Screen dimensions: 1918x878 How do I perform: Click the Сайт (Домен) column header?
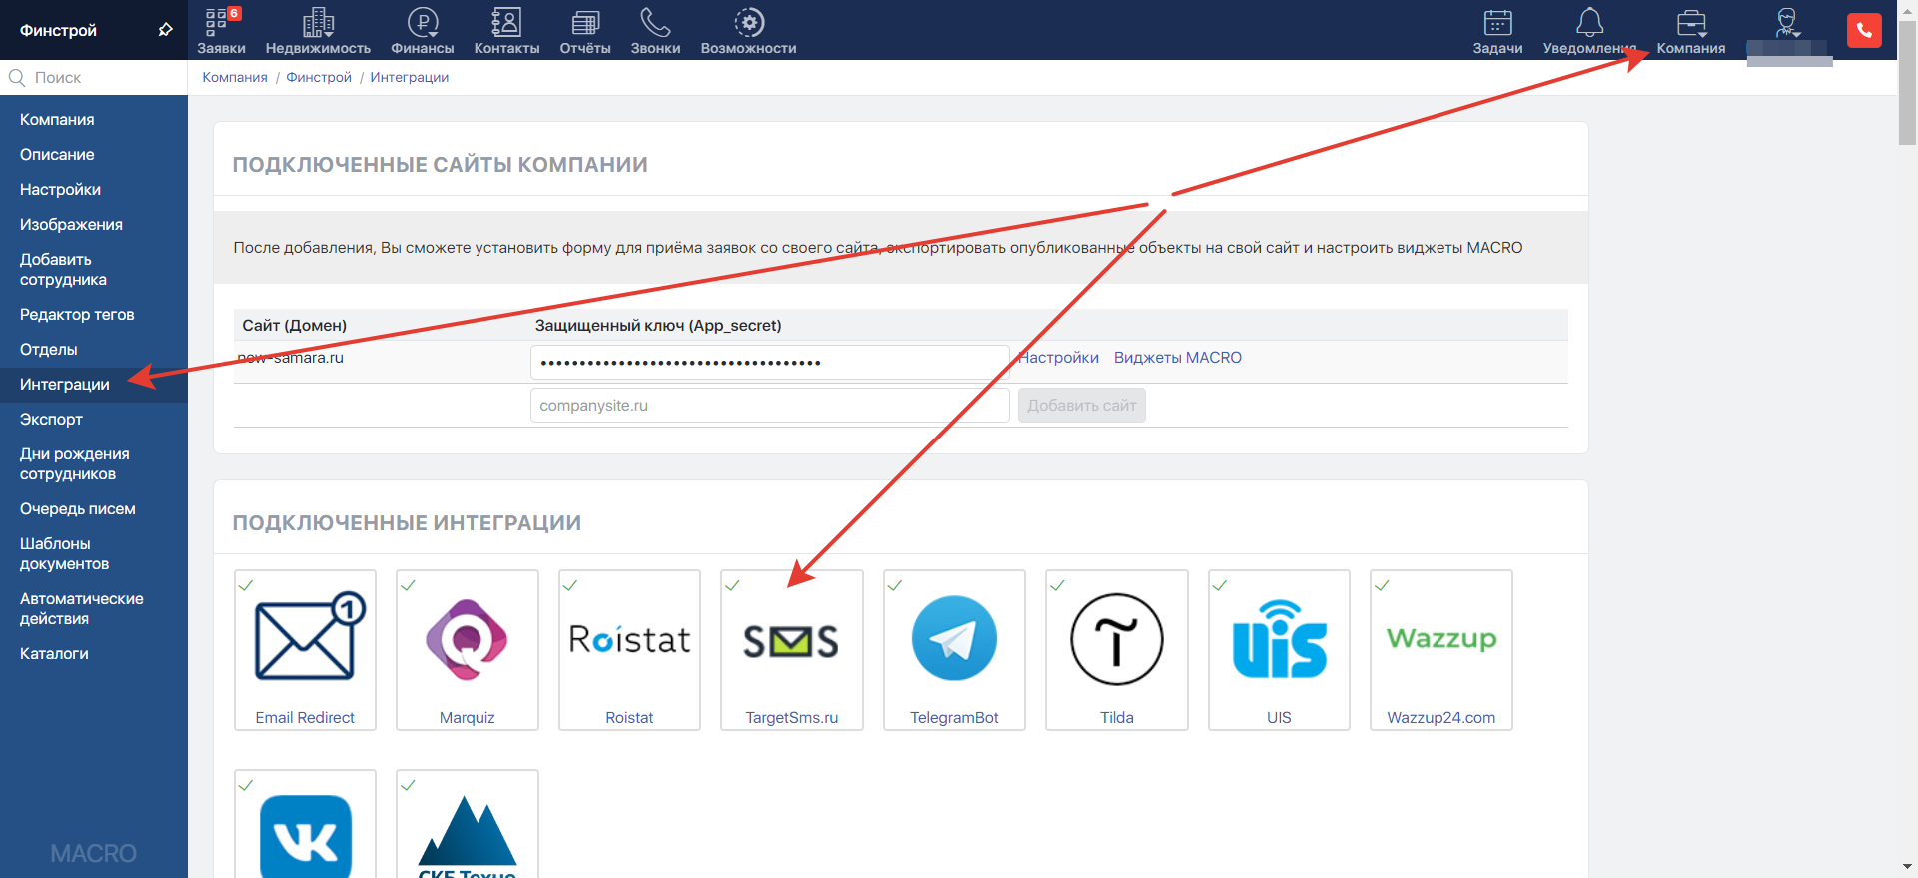pyautogui.click(x=294, y=325)
